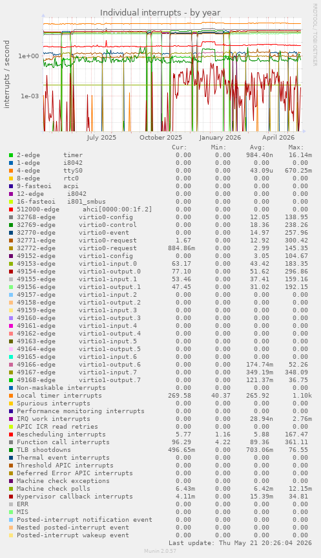Click the Last update timestamp text
The height and width of the screenshot is (558, 321).
point(240,543)
